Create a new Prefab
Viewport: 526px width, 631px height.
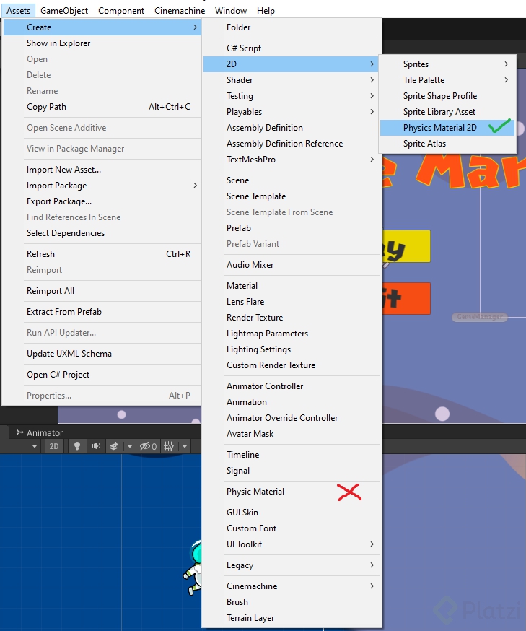coord(292,228)
